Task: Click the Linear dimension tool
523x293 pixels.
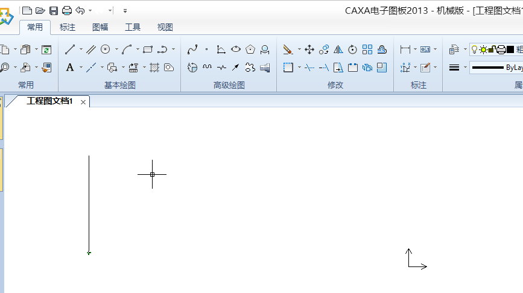Action: pos(405,49)
